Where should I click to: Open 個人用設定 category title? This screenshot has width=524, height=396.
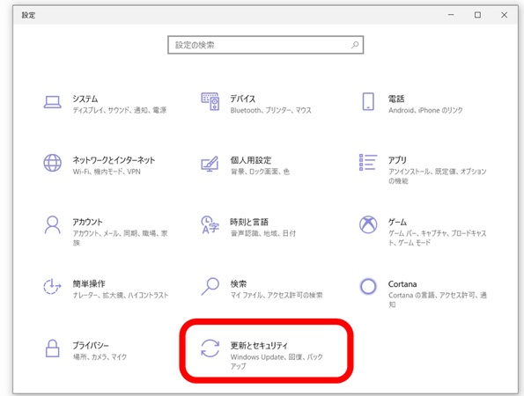pyautogui.click(x=251, y=160)
